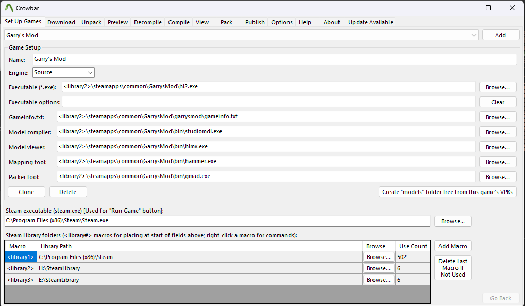Click the Model compiler path field

pos(266,132)
